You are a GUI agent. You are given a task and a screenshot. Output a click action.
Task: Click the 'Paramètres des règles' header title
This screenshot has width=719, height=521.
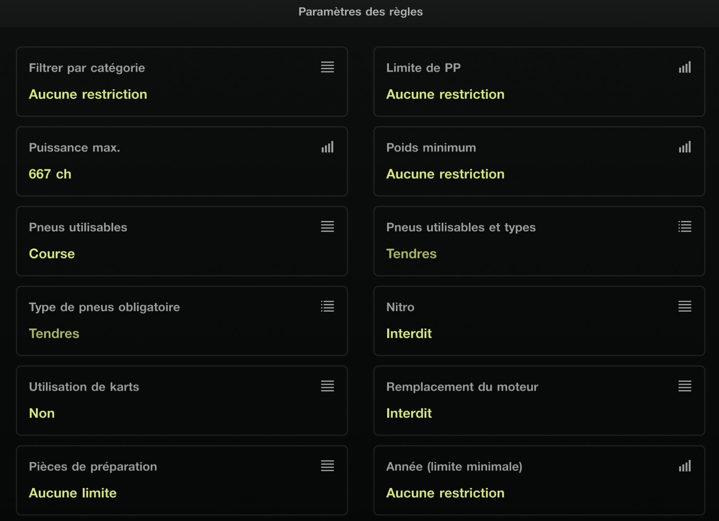coord(360,11)
